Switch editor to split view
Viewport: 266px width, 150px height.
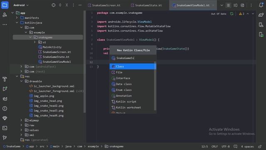point(235,5)
